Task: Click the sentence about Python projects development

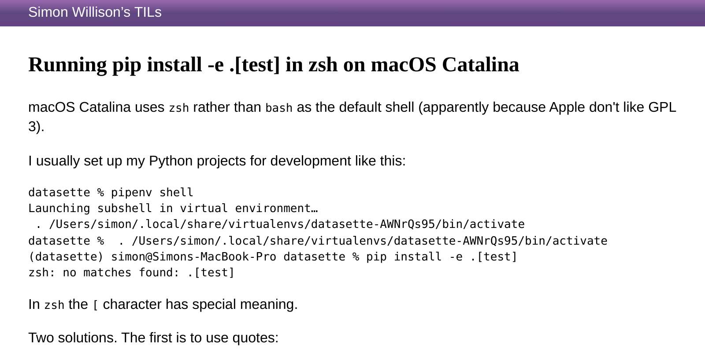Action: pyautogui.click(x=217, y=161)
